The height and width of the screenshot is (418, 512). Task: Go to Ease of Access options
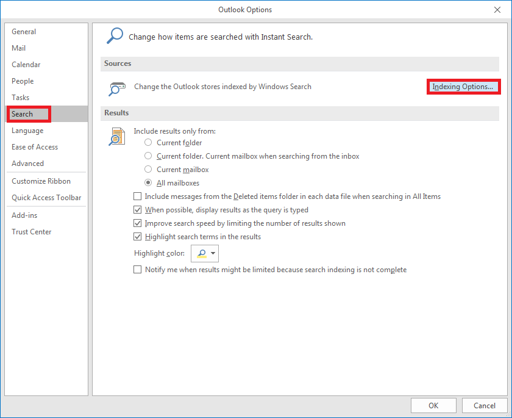tap(46, 147)
